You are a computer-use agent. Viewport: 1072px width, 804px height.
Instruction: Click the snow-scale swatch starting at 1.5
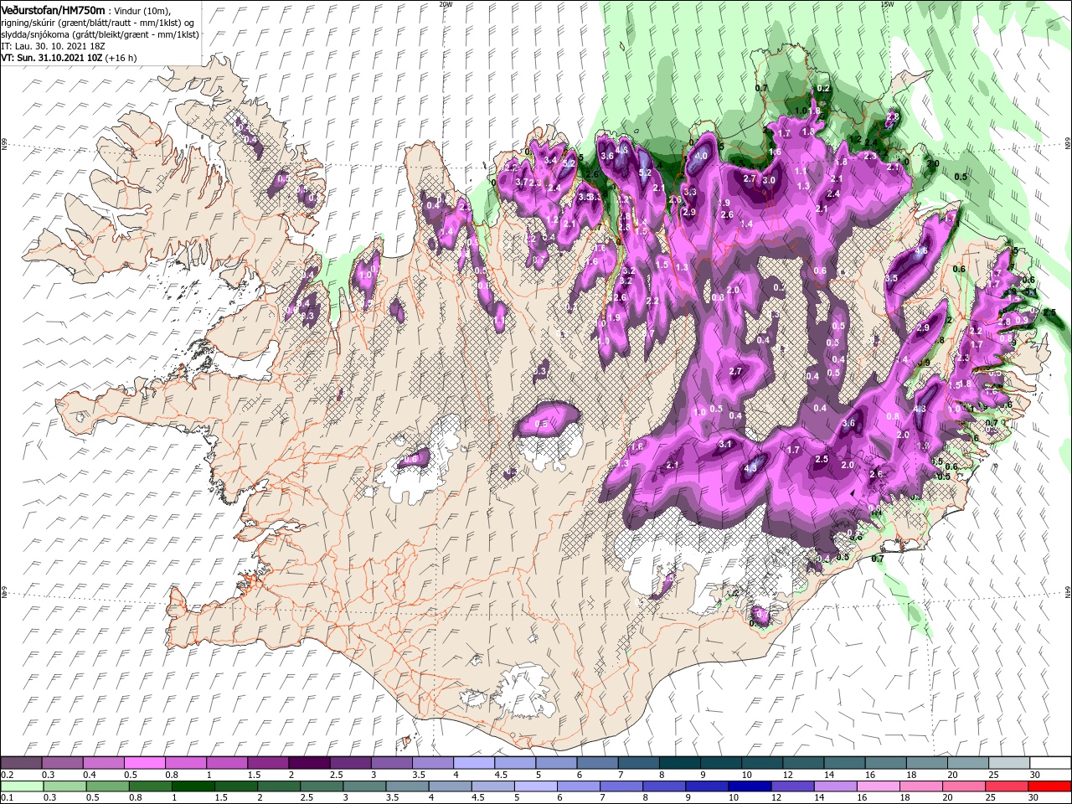pos(267,763)
